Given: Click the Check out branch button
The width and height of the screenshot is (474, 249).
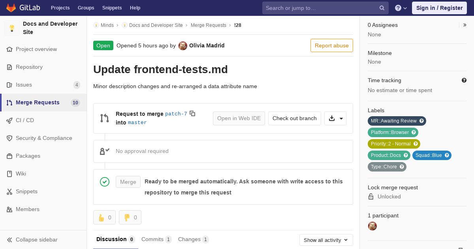Looking at the screenshot, I should pos(294,118).
